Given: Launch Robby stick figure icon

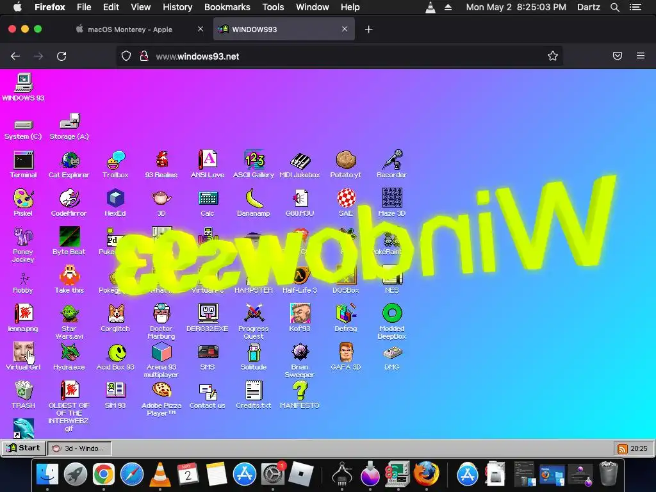Looking at the screenshot, I should pos(24,279).
